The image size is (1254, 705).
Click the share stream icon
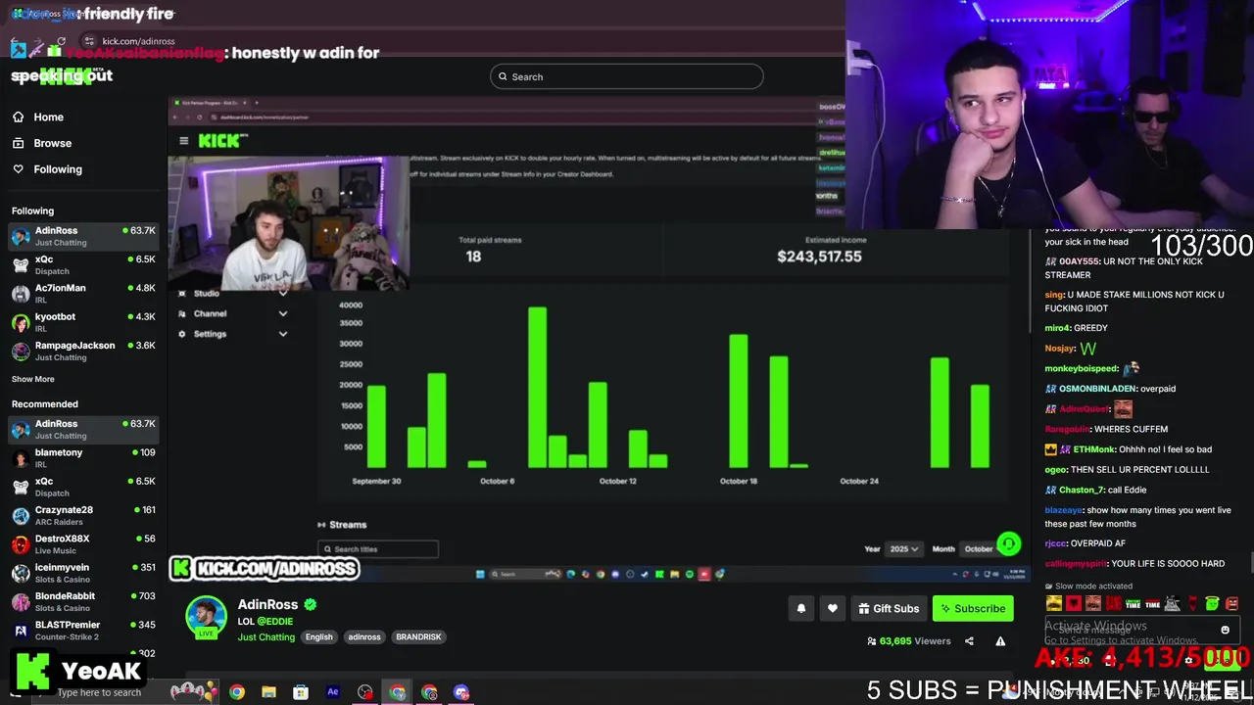969,641
